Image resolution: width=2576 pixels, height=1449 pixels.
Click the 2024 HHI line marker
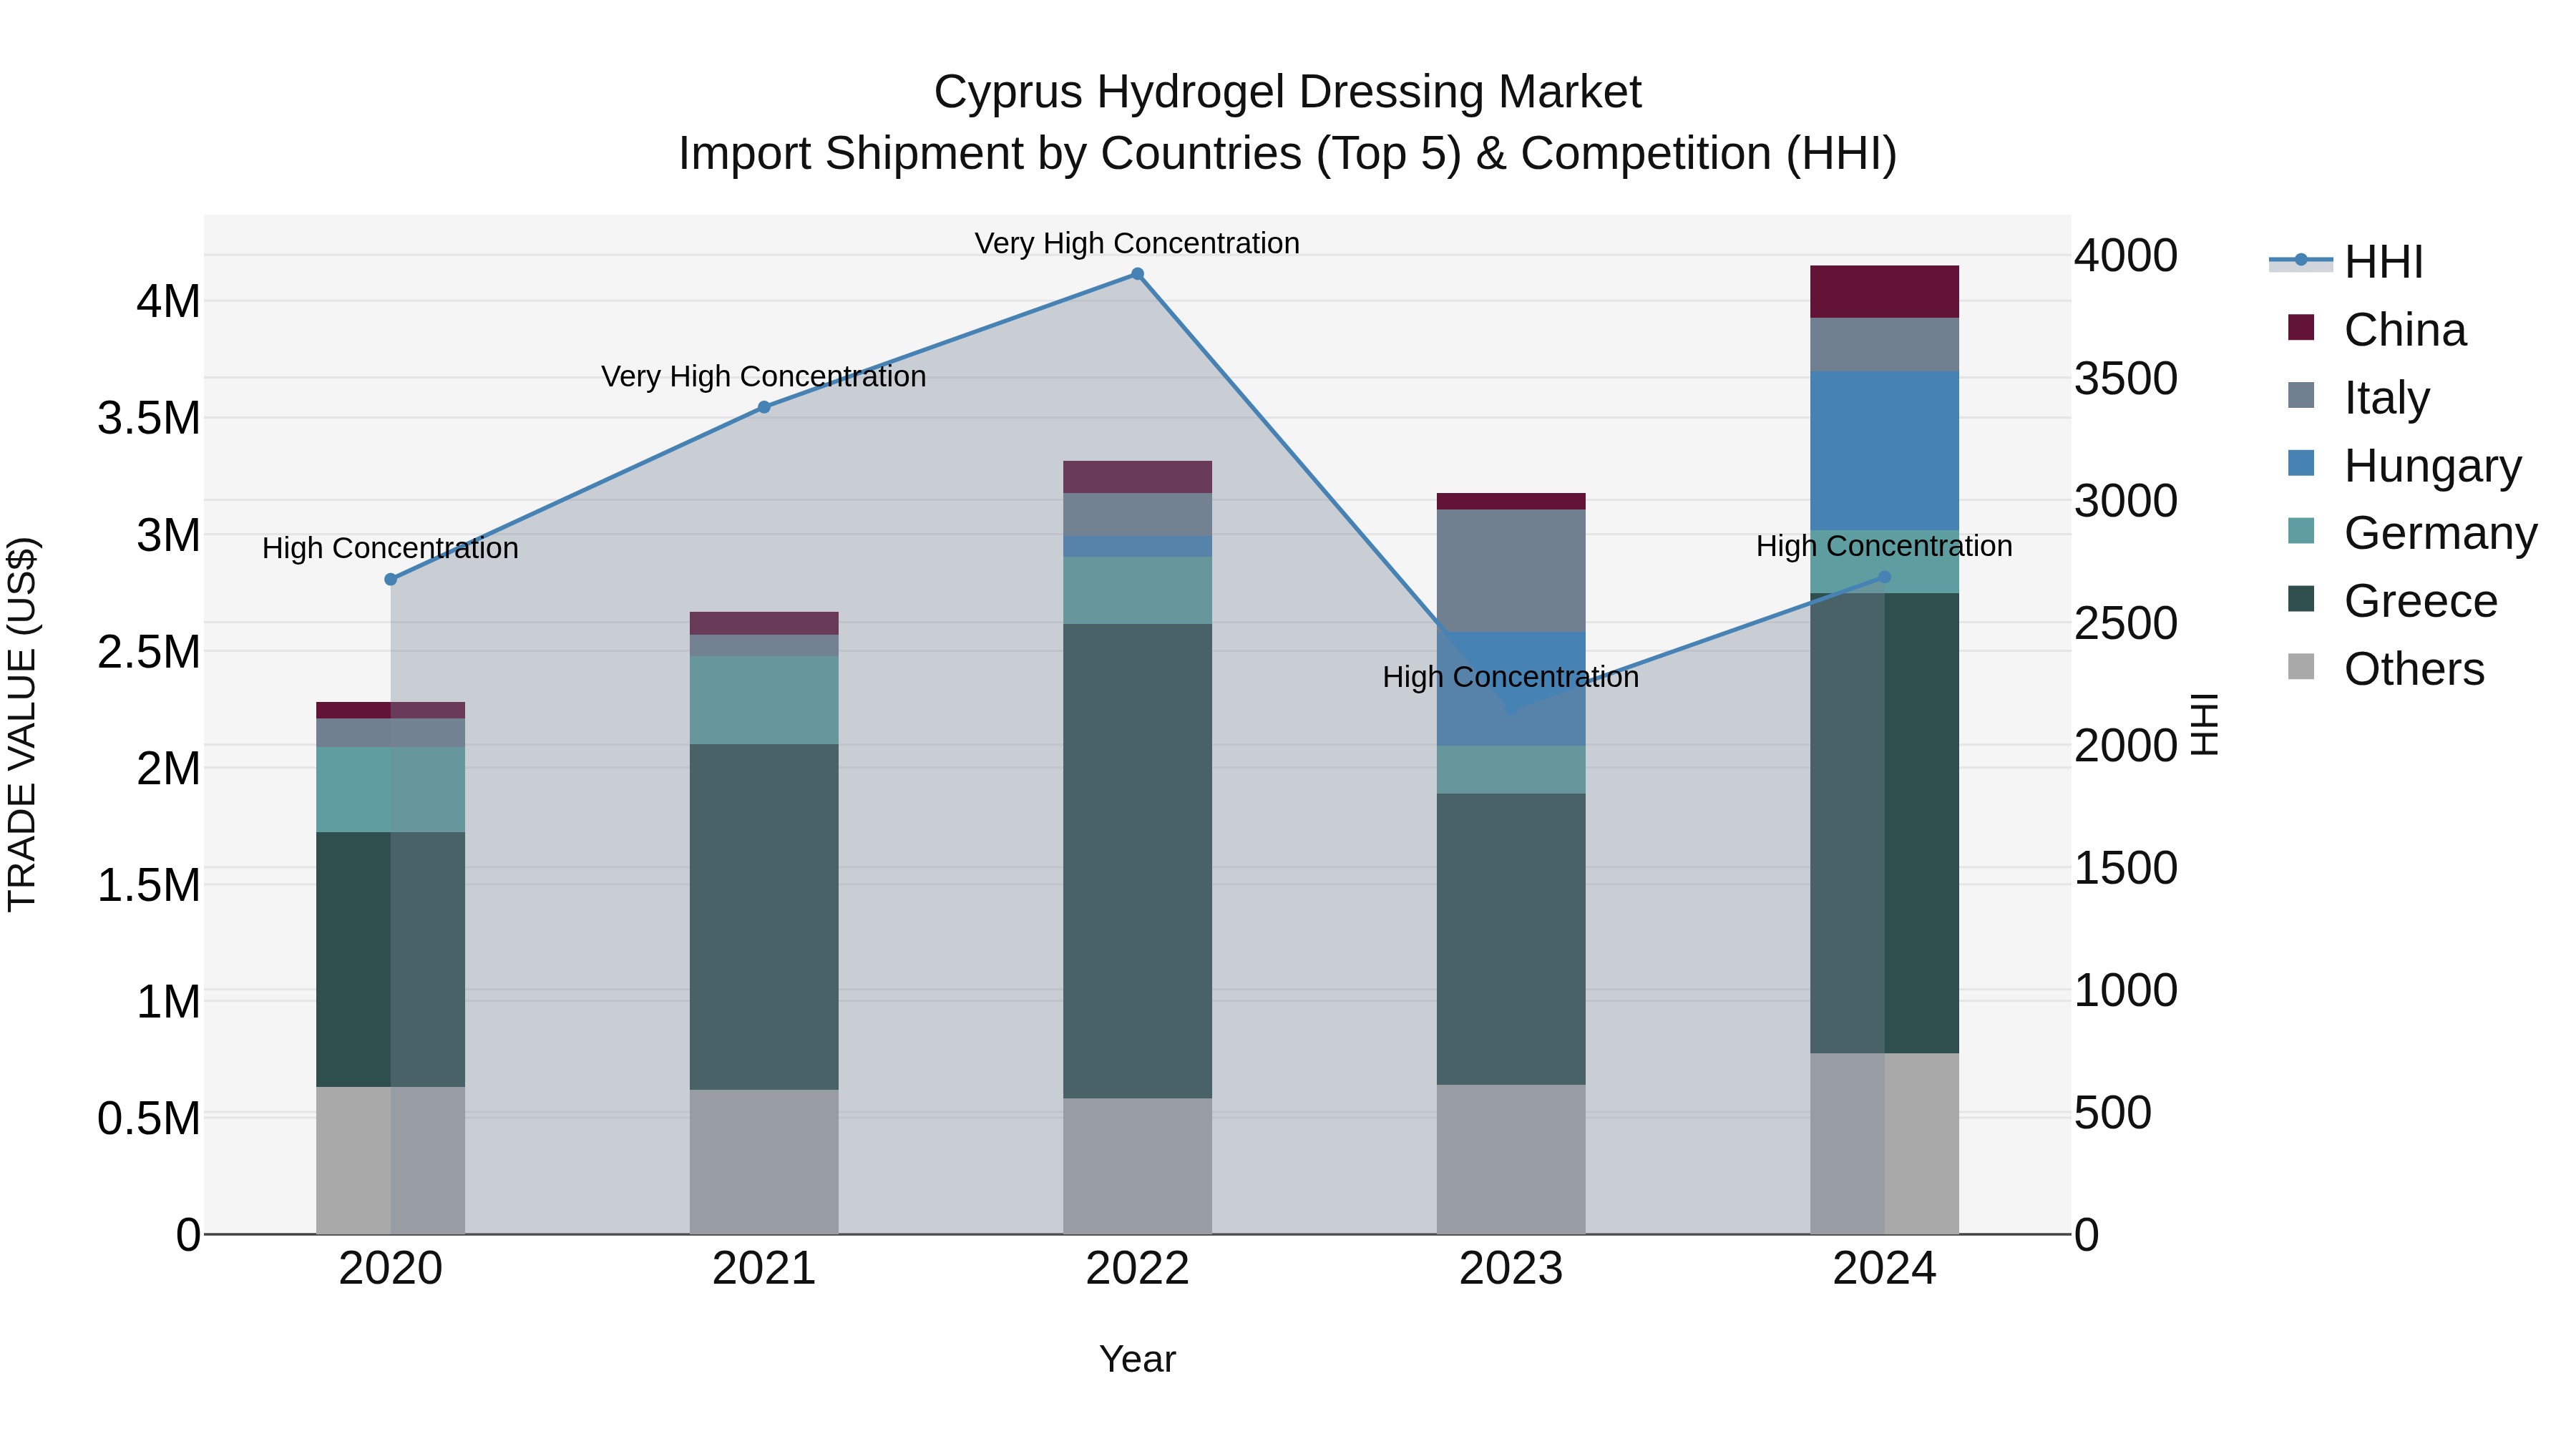tap(1885, 577)
